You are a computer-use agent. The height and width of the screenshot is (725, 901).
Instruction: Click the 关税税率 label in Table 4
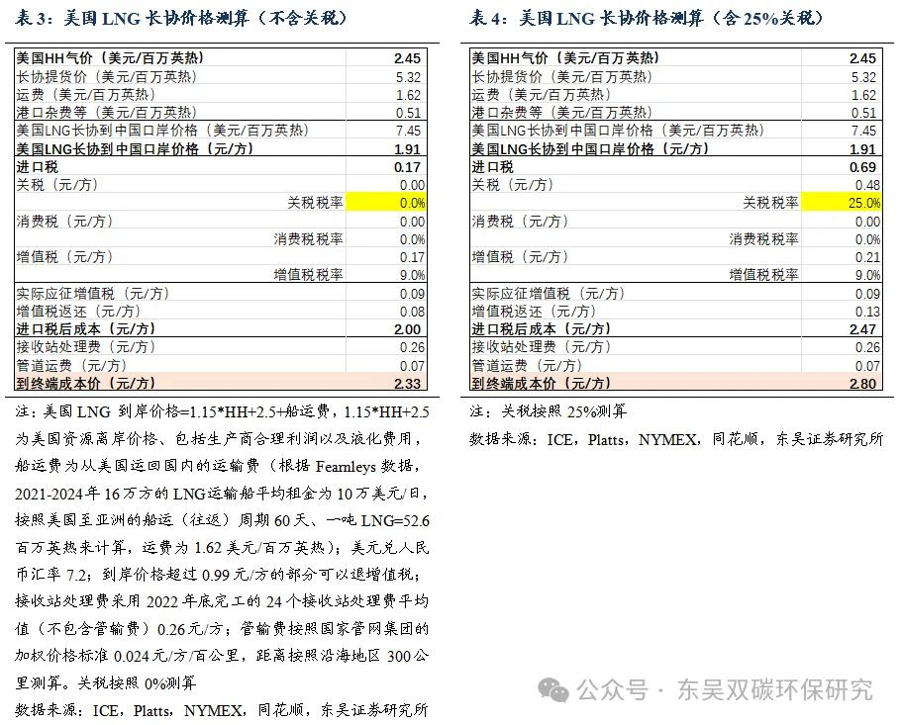770,203
